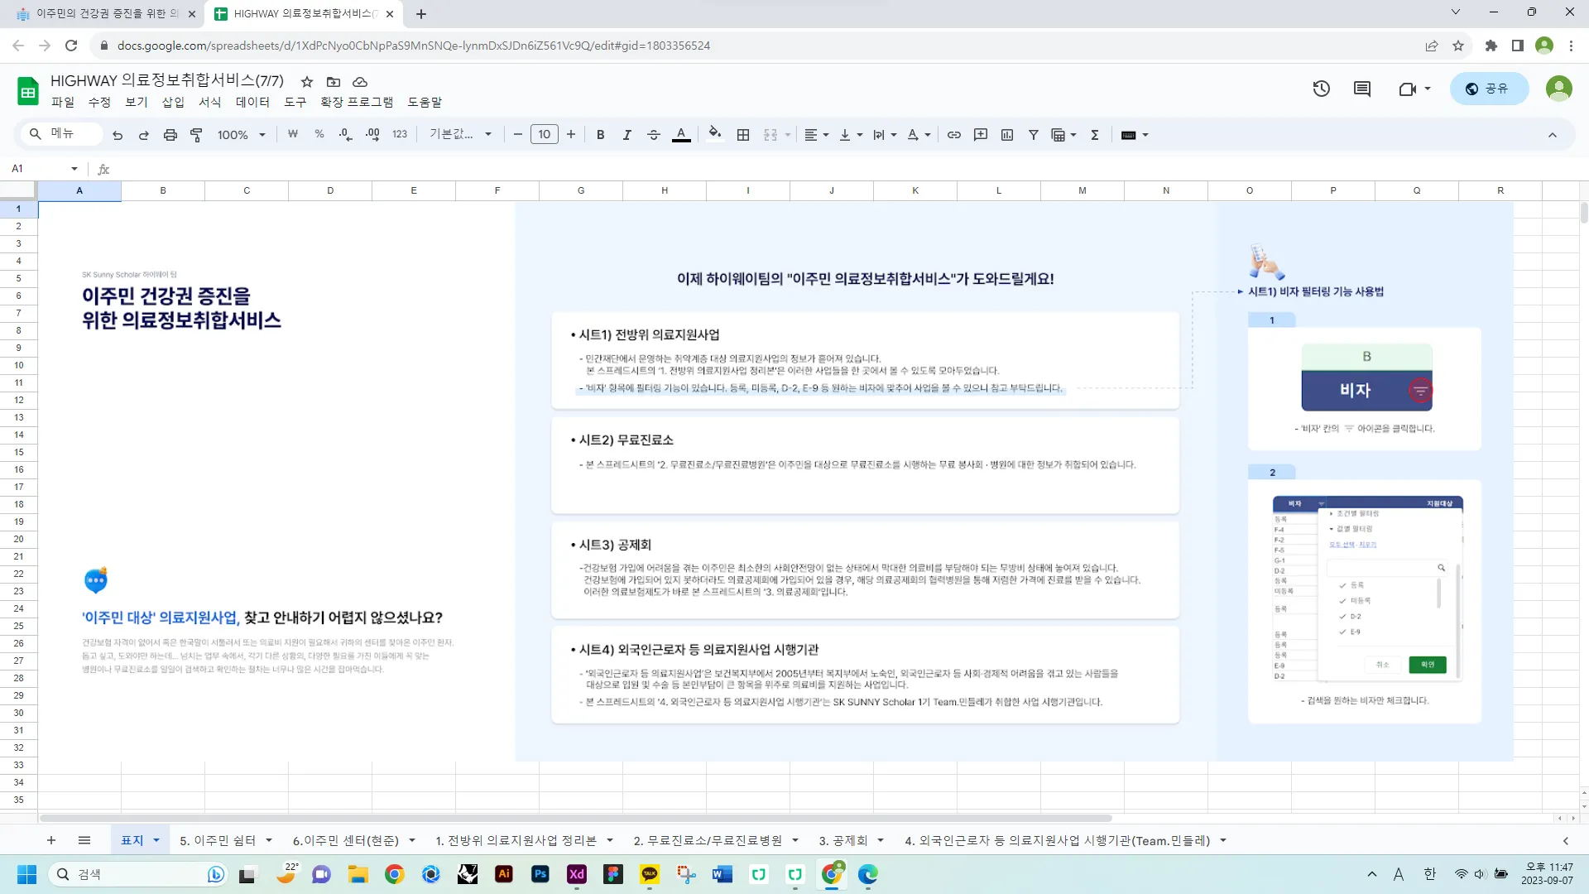Viewport: 1589px width, 894px height.
Task: Open the comments panel icon
Action: click(1361, 89)
